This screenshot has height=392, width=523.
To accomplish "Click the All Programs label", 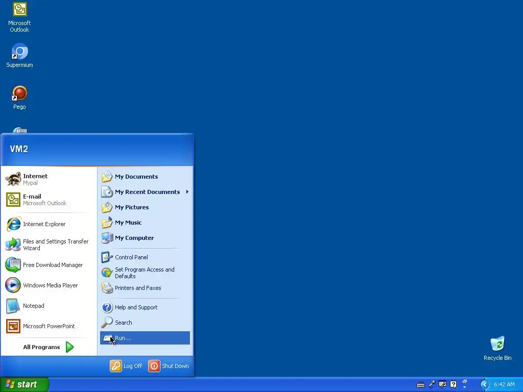I will click(x=41, y=347).
